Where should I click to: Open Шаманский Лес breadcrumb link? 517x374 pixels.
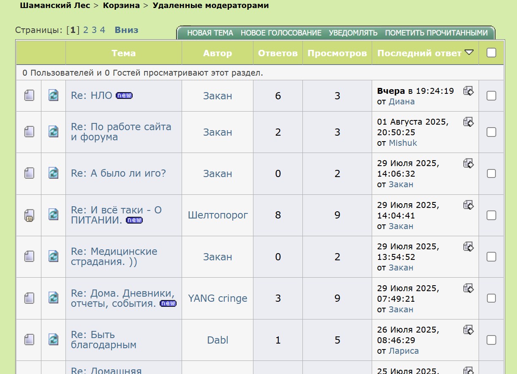pos(54,5)
